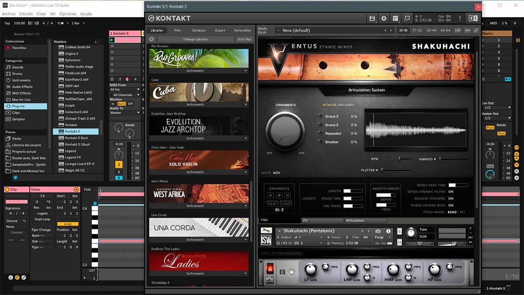Toggle Release Triggers ON setting
Viewport: 524px width, 295px height.
[451, 198]
